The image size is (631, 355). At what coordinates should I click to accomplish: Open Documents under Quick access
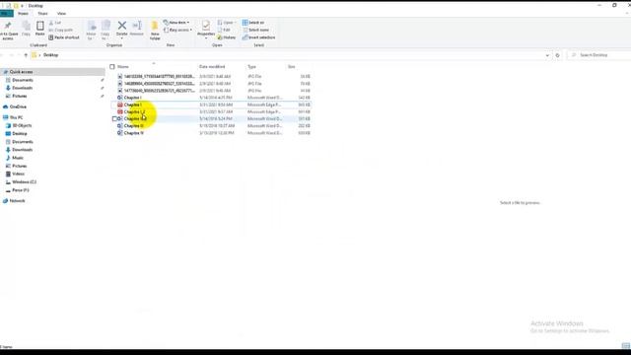[20, 80]
